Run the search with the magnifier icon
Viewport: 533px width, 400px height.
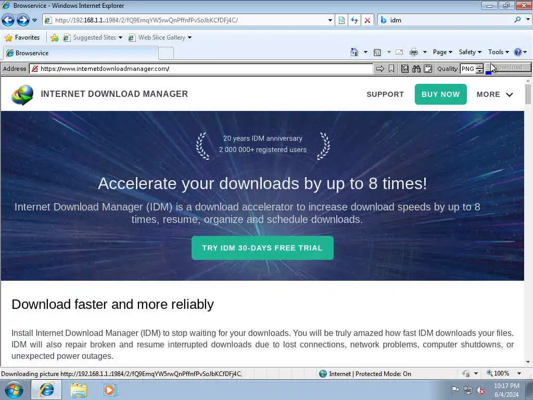517,20
